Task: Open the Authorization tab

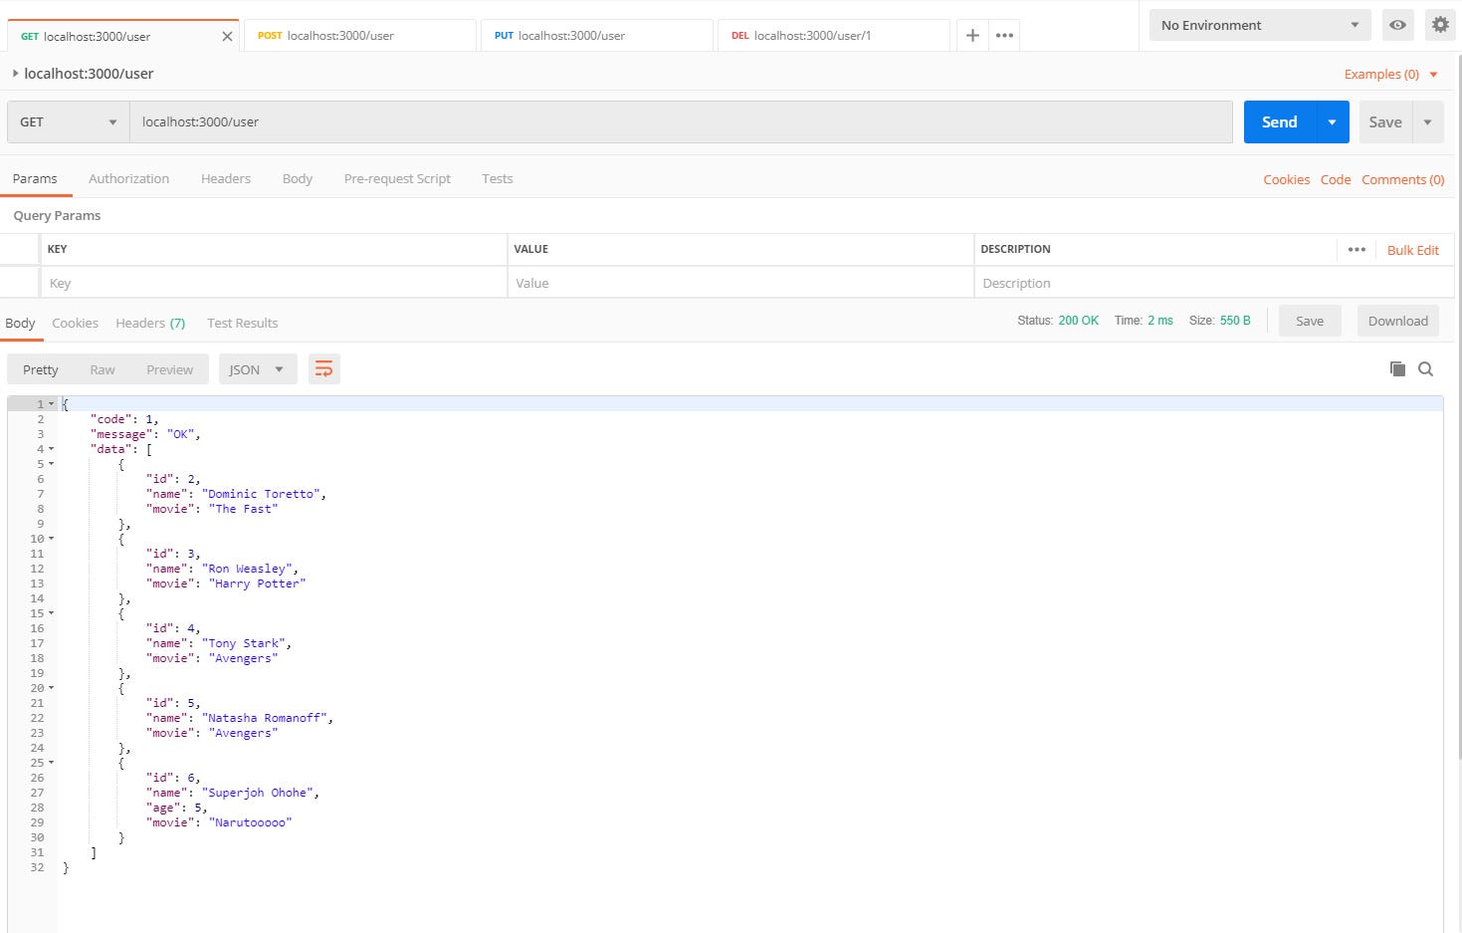Action: click(x=128, y=178)
